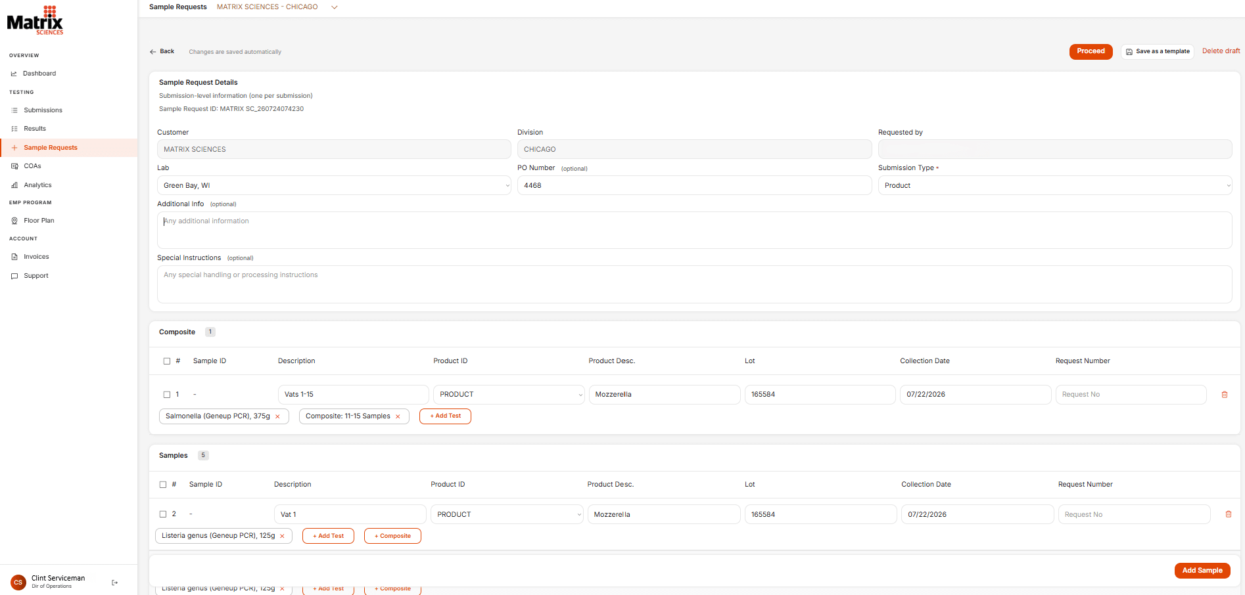Open Dashboard in the sidebar
The image size is (1245, 595).
(x=39, y=74)
